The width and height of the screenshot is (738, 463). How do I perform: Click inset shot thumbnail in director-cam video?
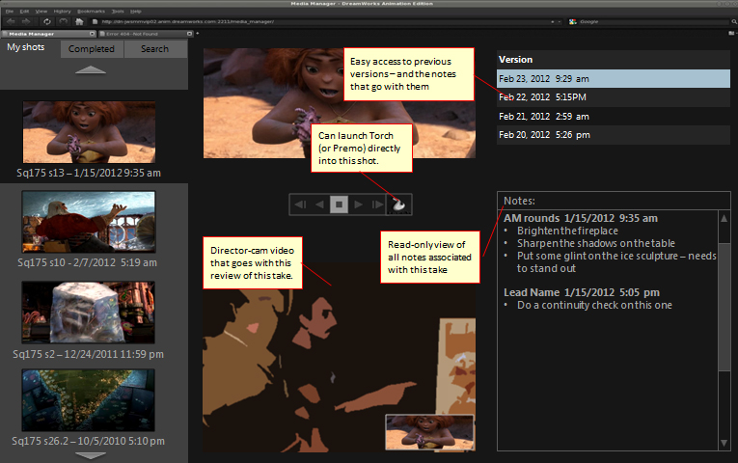click(429, 432)
